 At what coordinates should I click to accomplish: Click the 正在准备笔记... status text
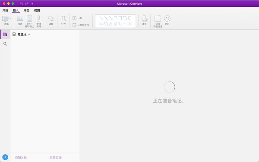tap(169, 101)
